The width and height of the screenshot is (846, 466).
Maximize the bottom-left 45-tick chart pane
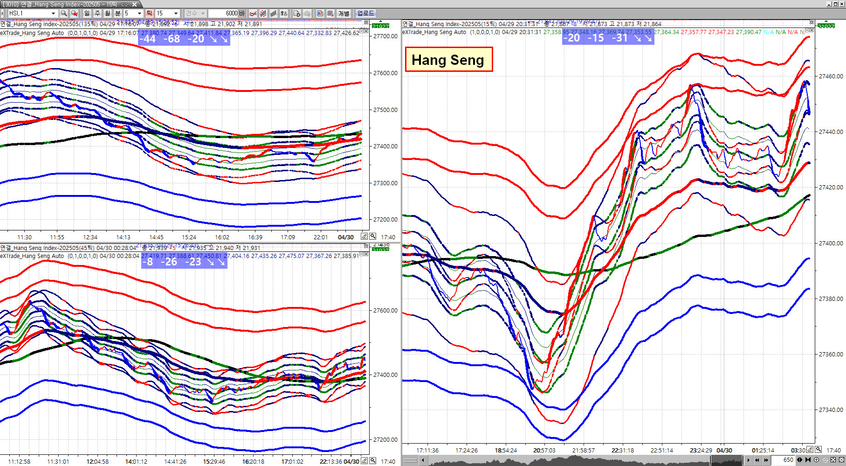(366, 246)
